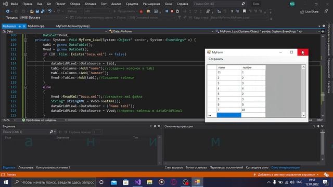333x187 pixels.
Task: Open the Mail taskbar icon
Action: 114,182
